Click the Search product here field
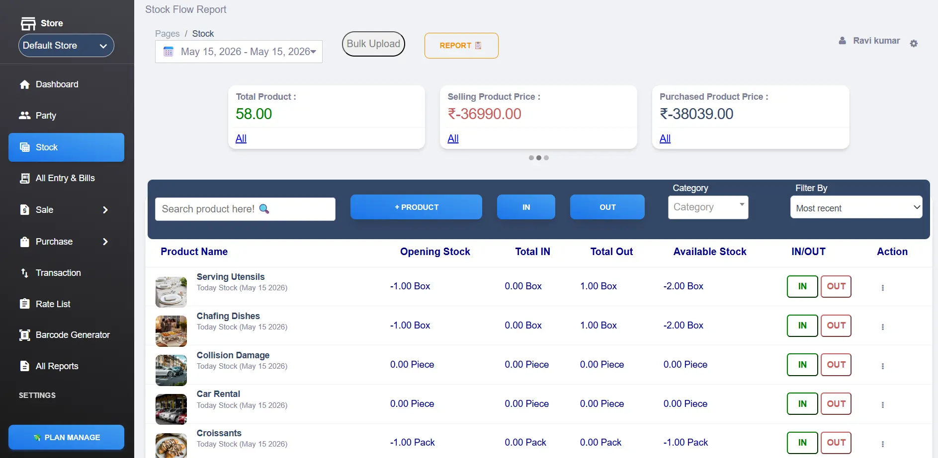The width and height of the screenshot is (938, 458). point(245,209)
